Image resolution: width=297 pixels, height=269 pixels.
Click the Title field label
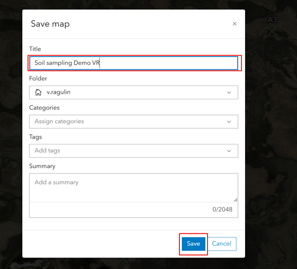35,49
